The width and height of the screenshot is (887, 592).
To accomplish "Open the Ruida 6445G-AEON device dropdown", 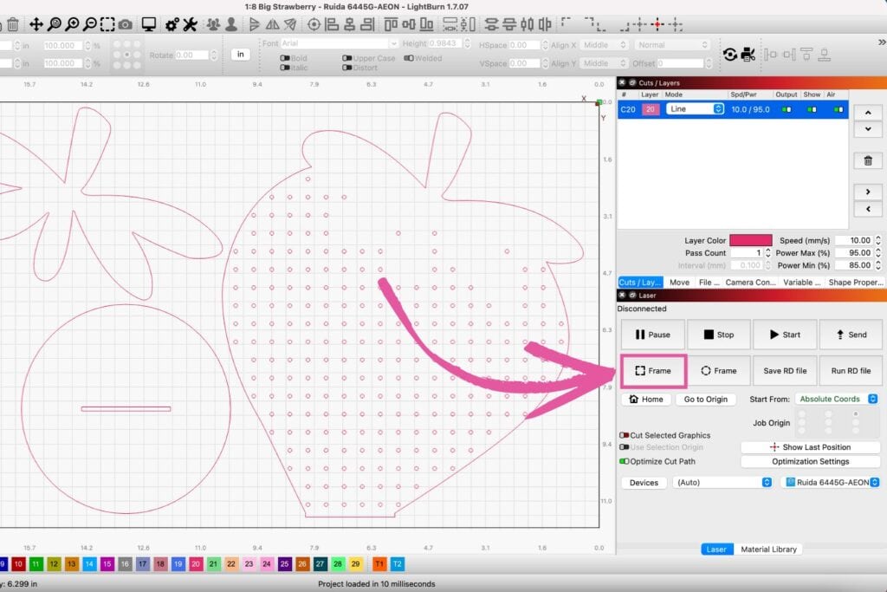I will coord(832,482).
